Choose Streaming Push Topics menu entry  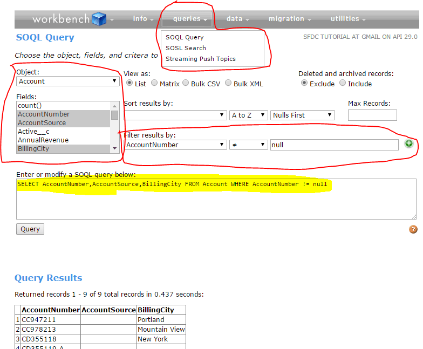[x=201, y=59]
